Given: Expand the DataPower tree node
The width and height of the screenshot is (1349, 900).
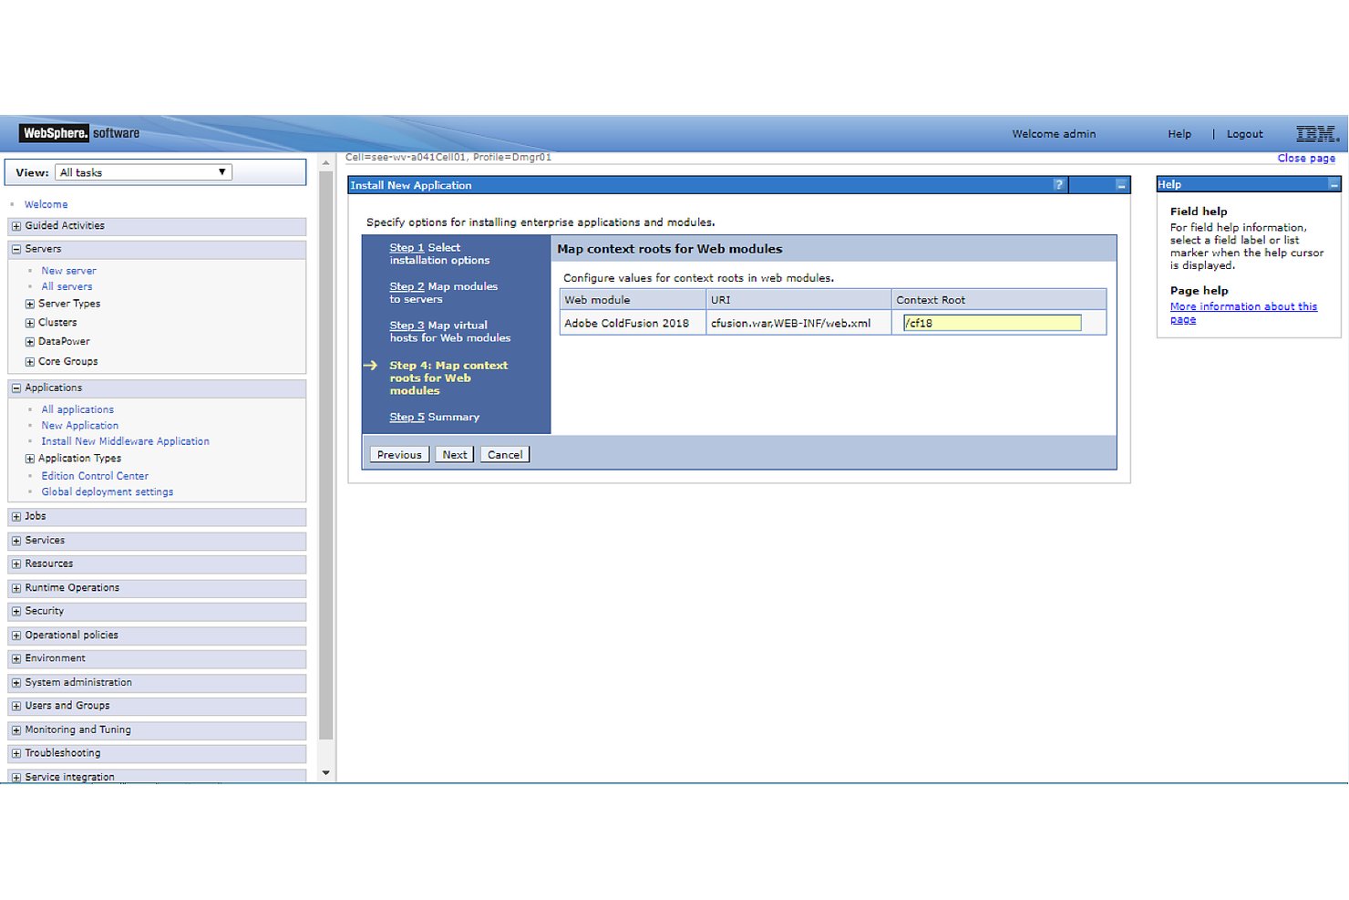Looking at the screenshot, I should pos(30,342).
